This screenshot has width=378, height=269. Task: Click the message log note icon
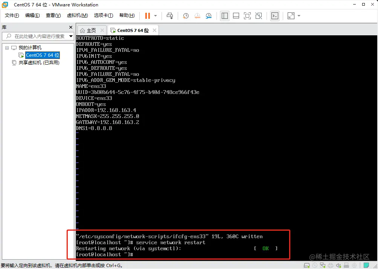pos(366,266)
